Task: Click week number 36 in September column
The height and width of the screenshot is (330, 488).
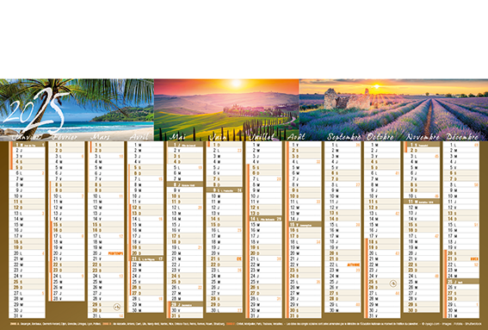Action: [x=358, y=145]
